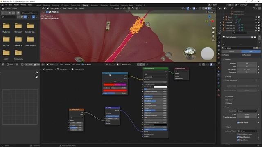
Task: Select wireframe viewport shading mode
Action: pos(203,8)
